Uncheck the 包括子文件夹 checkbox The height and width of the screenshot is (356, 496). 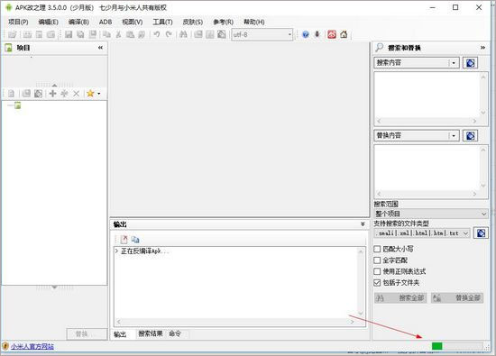(x=377, y=283)
